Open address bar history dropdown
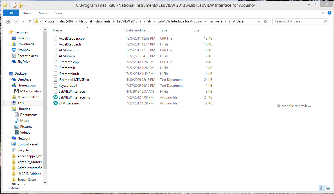The width and height of the screenshot is (334, 194). point(259,21)
